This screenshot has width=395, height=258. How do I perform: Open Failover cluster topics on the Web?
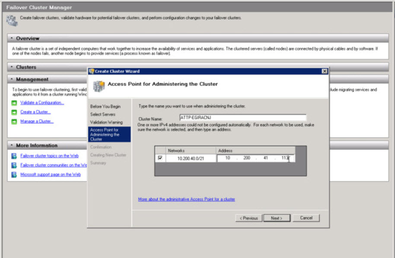49,156
